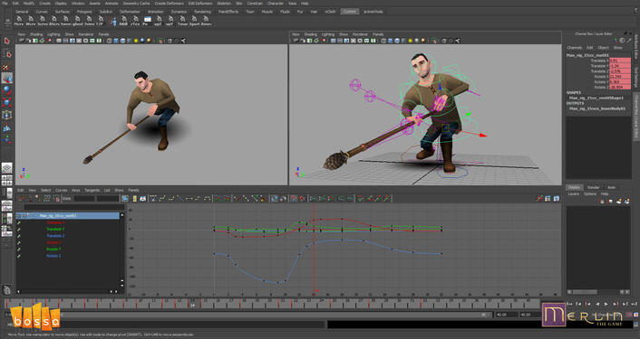Screen dimensions: 640x339
Task: Run the ghost shelf script button
Action: [x=78, y=21]
